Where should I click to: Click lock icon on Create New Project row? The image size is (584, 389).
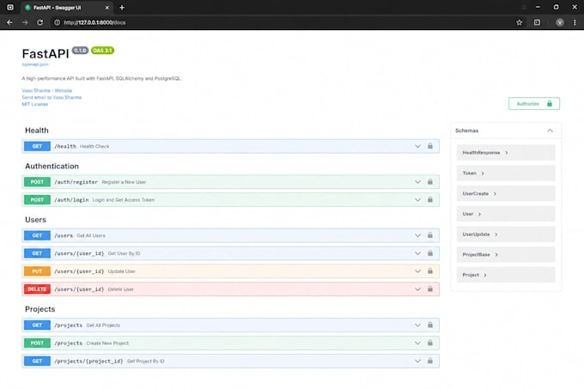point(429,343)
